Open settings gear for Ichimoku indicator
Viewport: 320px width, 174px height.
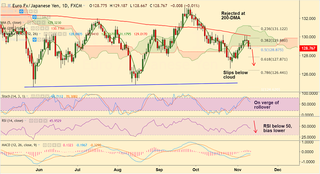[50, 34]
